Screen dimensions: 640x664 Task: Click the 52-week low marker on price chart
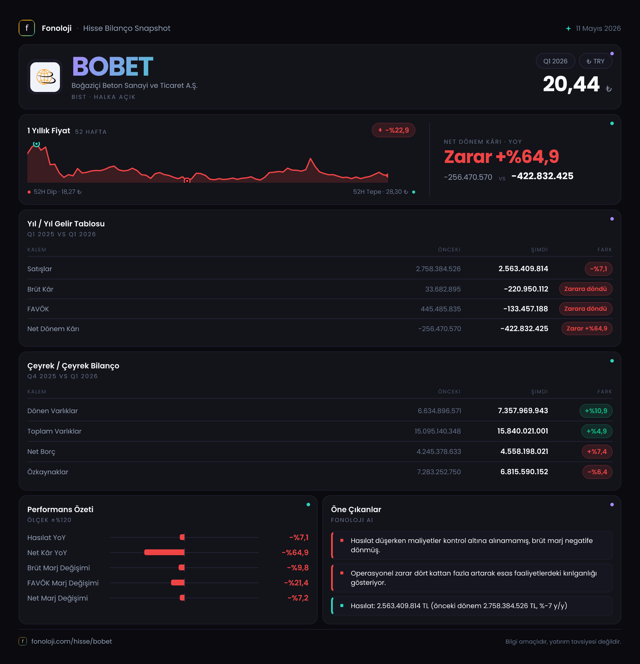coord(187,181)
